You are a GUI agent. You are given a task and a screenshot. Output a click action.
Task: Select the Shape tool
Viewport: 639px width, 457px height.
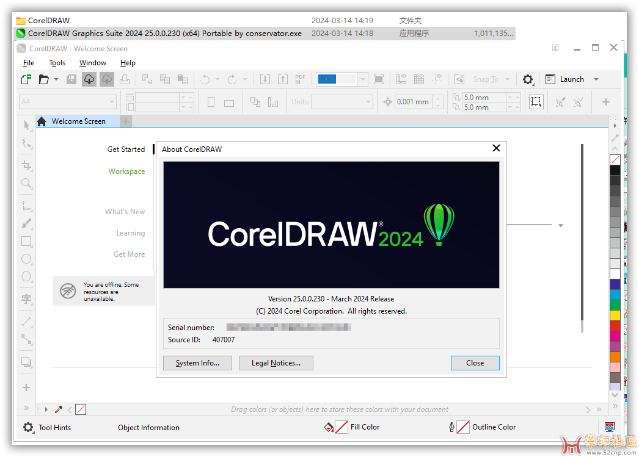click(26, 143)
